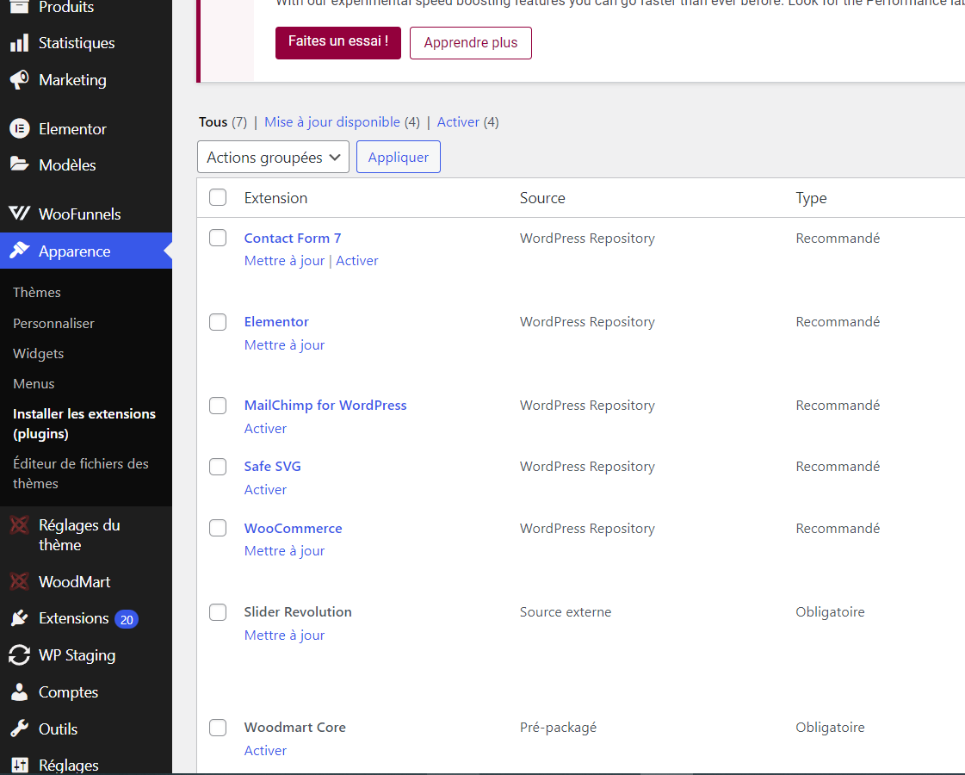
Task: Click the Extension column header
Action: [x=275, y=197]
